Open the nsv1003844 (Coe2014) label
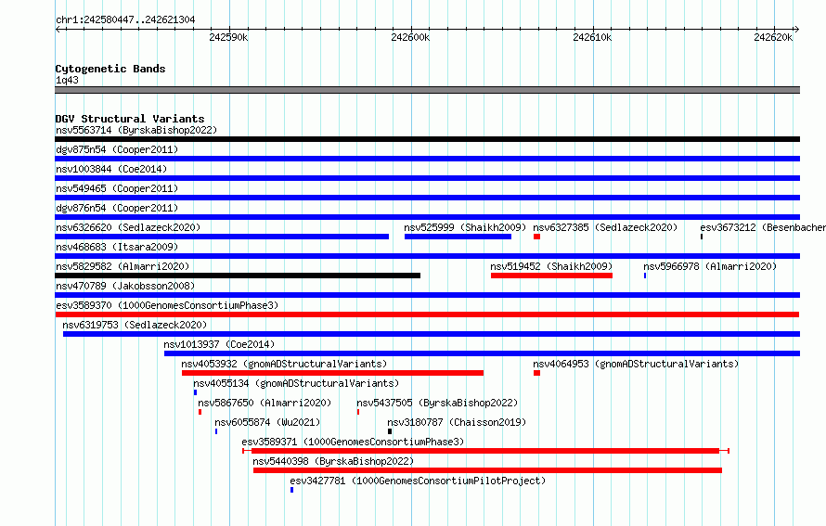Image resolution: width=826 pixels, height=526 pixels. [111, 169]
